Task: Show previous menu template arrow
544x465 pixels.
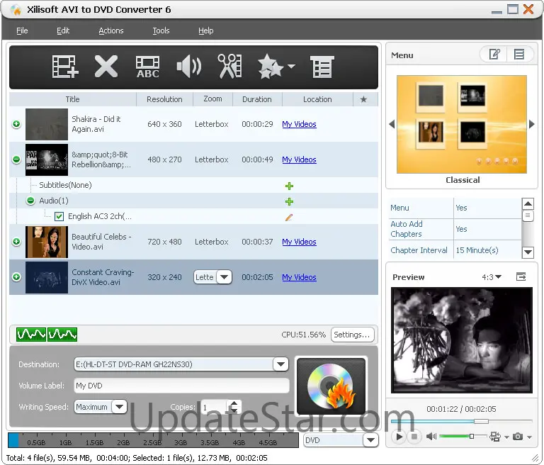Action: tap(392, 124)
